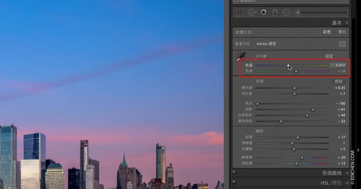Collapse the 基本 panel triangle

[x=347, y=23]
